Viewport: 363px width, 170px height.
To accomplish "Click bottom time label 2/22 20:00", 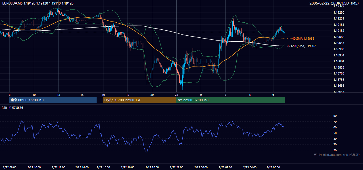I will pyautogui.click(x=152, y=167).
